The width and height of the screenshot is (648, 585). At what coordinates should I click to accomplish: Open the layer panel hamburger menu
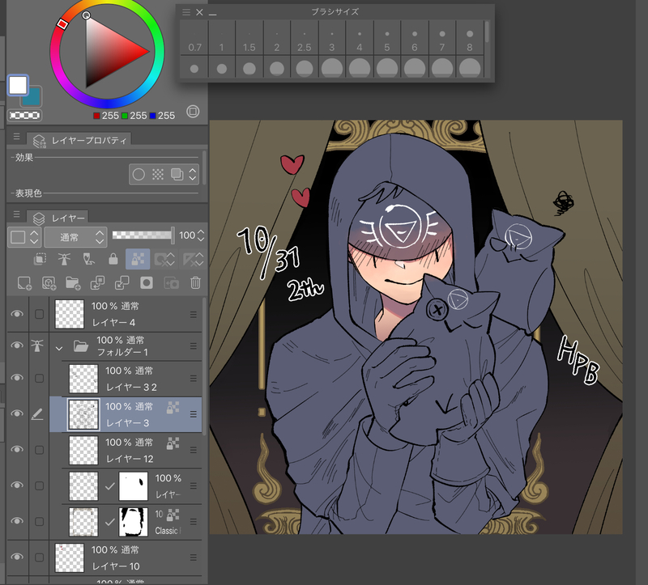pos(16,214)
